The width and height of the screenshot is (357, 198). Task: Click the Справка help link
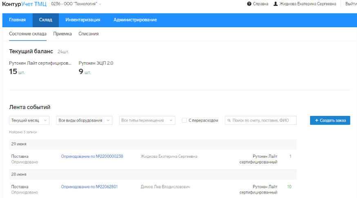[x=261, y=4]
